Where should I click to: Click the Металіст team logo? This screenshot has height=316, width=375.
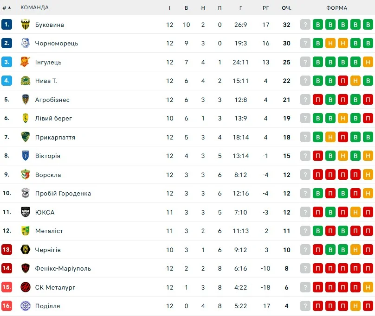[x=26, y=231]
